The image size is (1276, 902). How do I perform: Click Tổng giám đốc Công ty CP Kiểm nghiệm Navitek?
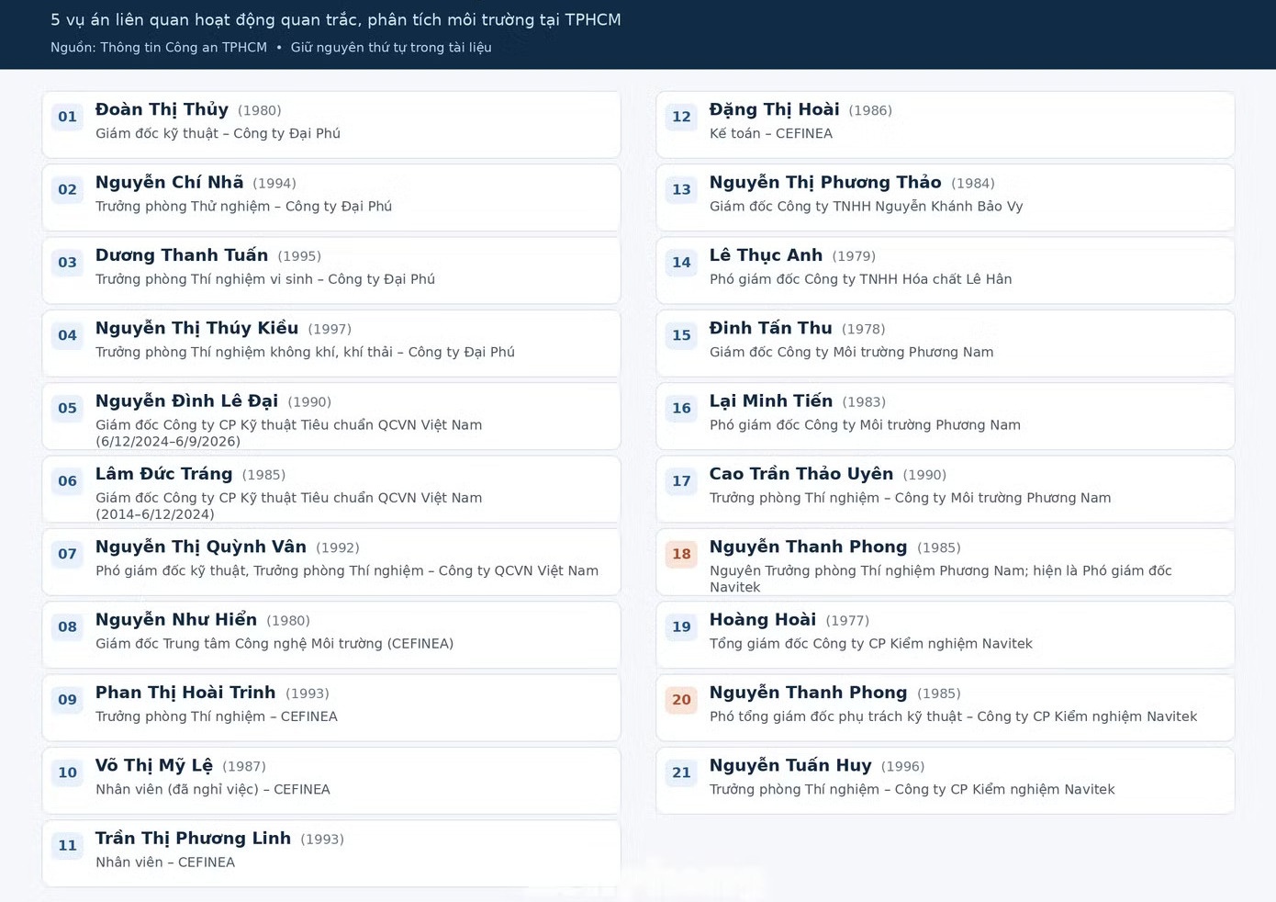[871, 644]
